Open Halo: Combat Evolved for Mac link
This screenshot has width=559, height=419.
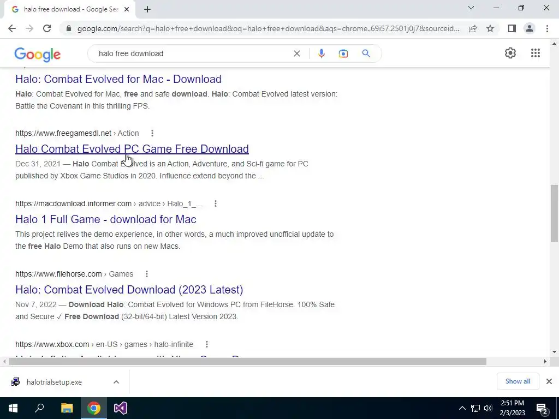118,79
